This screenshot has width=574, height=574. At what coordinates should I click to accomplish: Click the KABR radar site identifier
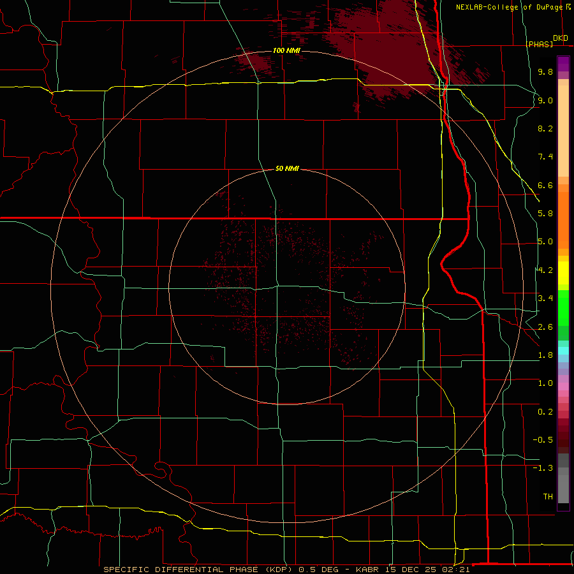point(368,570)
